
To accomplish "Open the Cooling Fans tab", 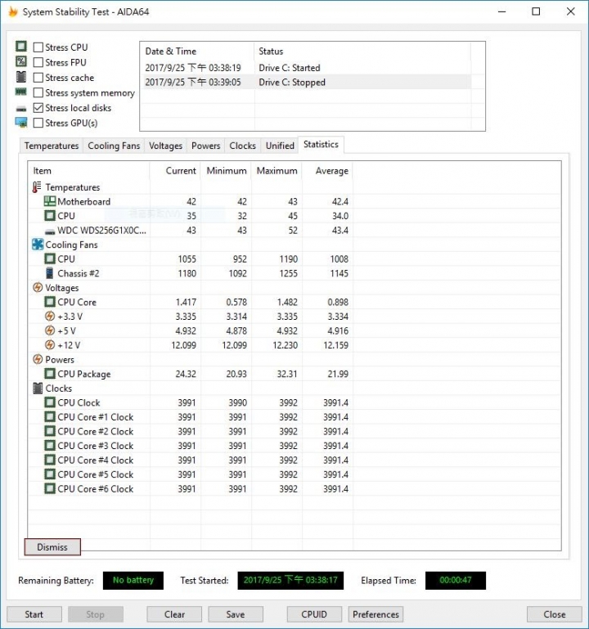I will [114, 146].
